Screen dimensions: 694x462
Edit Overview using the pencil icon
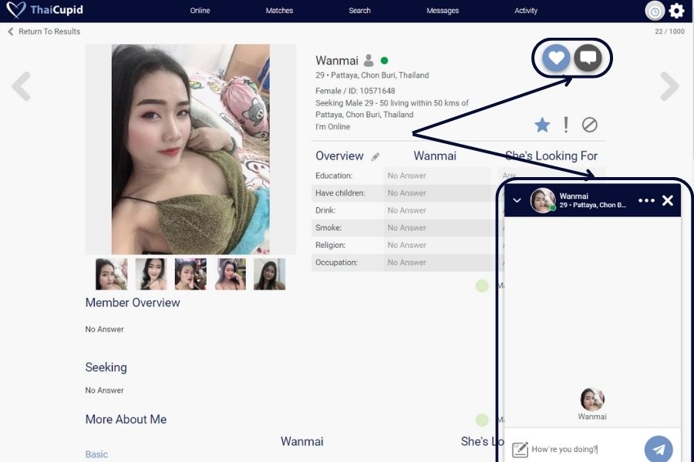tap(376, 156)
